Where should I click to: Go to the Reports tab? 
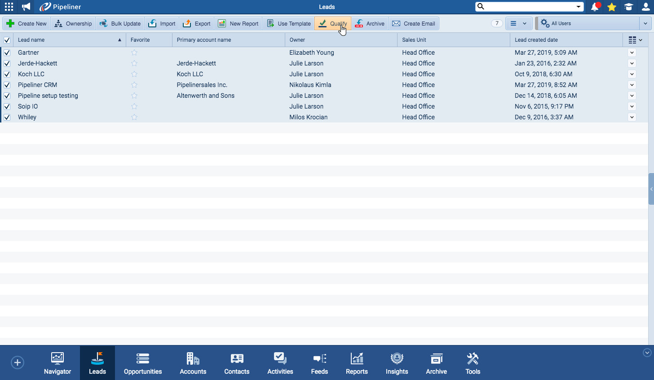click(357, 363)
